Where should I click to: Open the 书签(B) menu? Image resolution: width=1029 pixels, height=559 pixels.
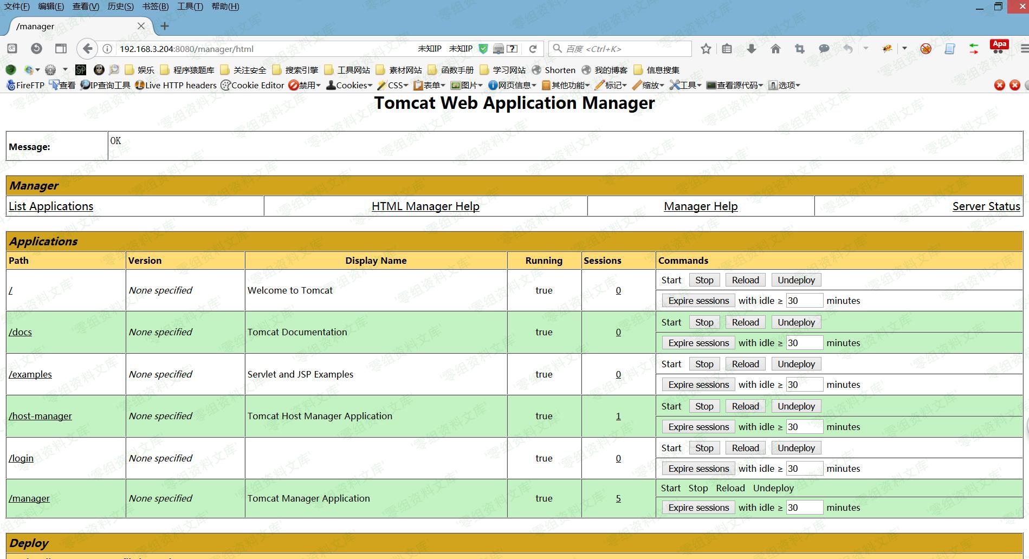click(x=156, y=6)
